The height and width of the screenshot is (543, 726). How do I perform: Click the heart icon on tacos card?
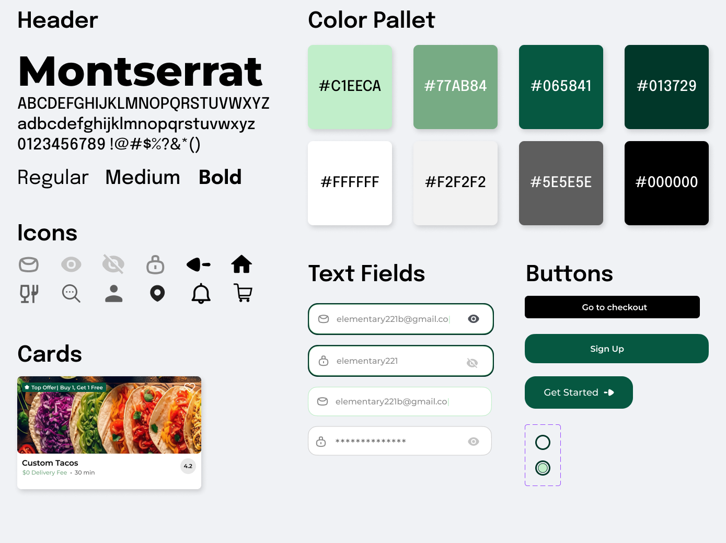[190, 387]
